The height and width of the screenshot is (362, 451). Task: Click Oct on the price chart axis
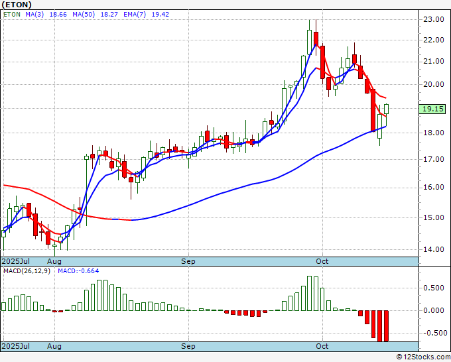tap(322, 261)
